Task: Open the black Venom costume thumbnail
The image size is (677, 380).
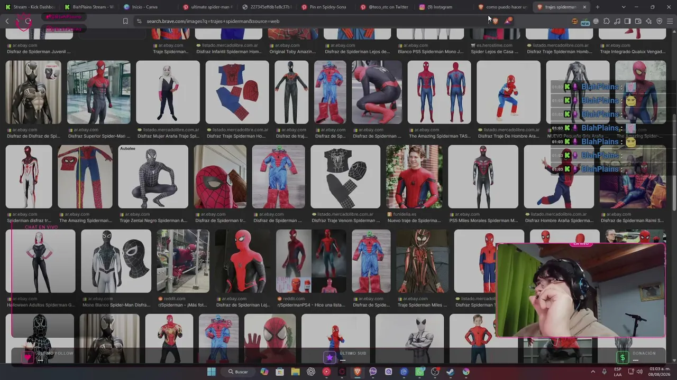Action: [x=33, y=92]
